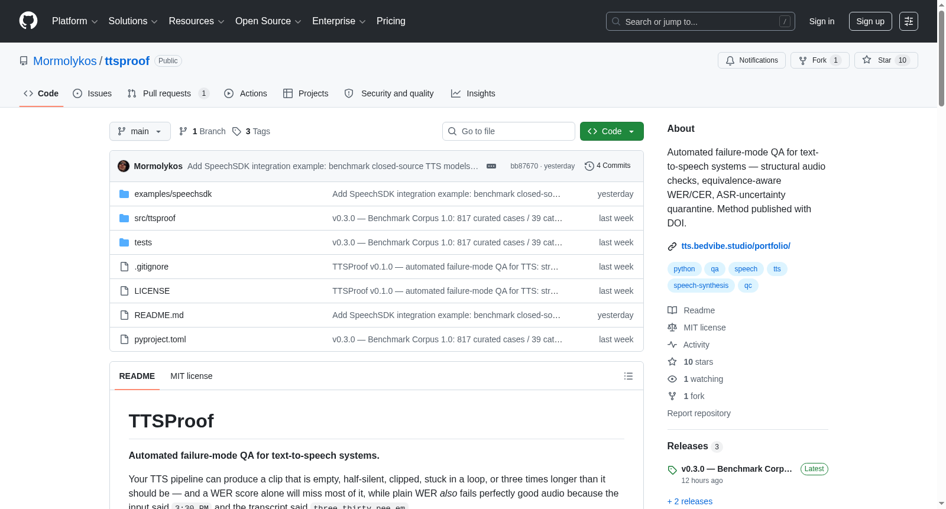
Task: View the + 2 releases link
Action: [690, 501]
